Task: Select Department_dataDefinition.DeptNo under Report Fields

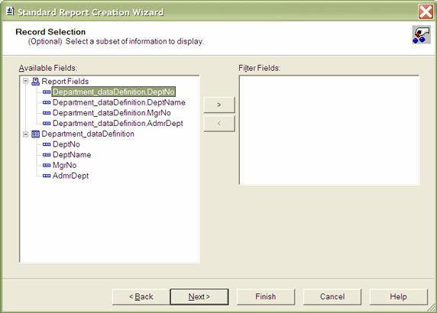Action: pos(113,92)
